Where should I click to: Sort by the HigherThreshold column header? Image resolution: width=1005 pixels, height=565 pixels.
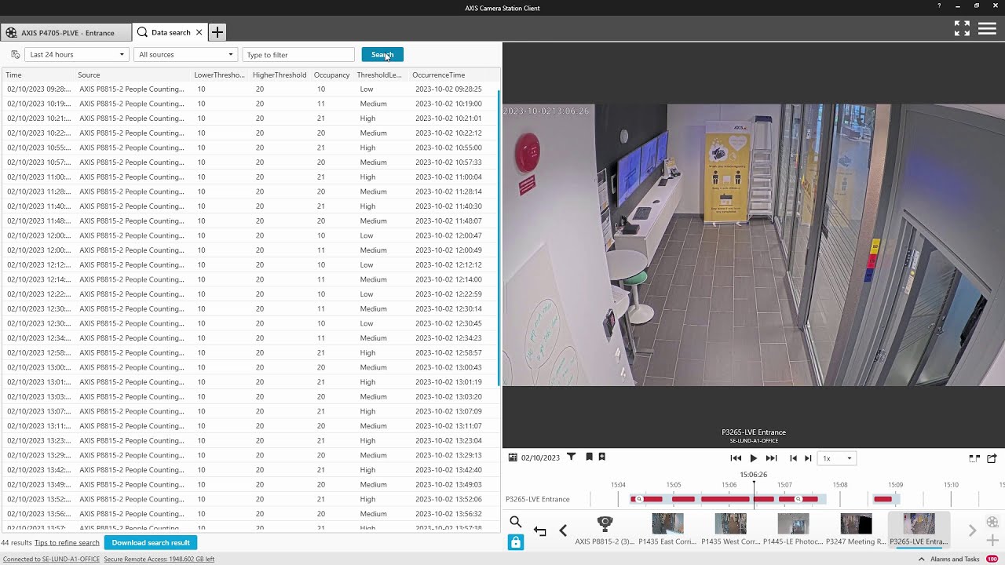(x=280, y=75)
